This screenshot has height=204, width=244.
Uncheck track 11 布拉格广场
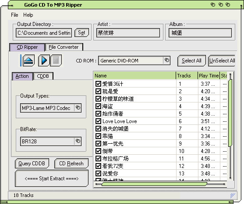(x=98, y=159)
